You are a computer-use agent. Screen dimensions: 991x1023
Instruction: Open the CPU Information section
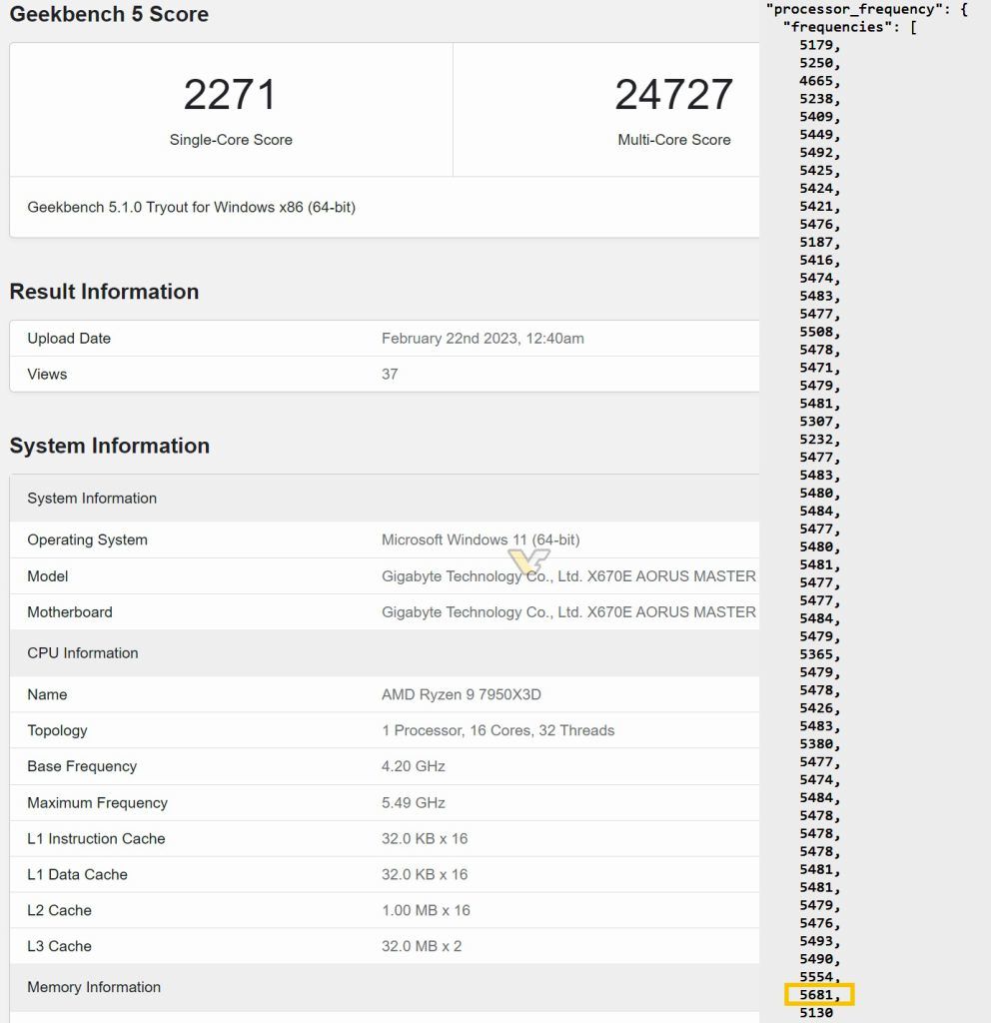[x=82, y=652]
